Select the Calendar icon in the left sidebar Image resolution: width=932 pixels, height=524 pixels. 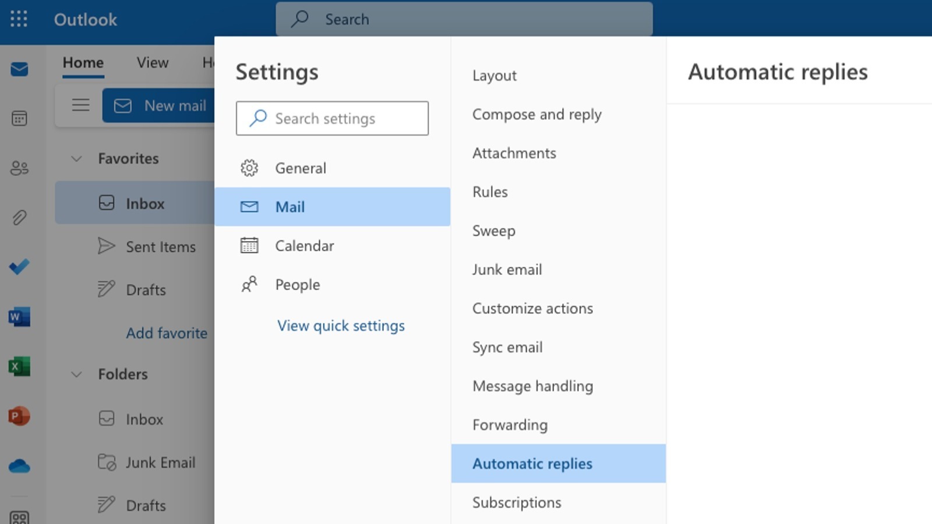coord(19,118)
